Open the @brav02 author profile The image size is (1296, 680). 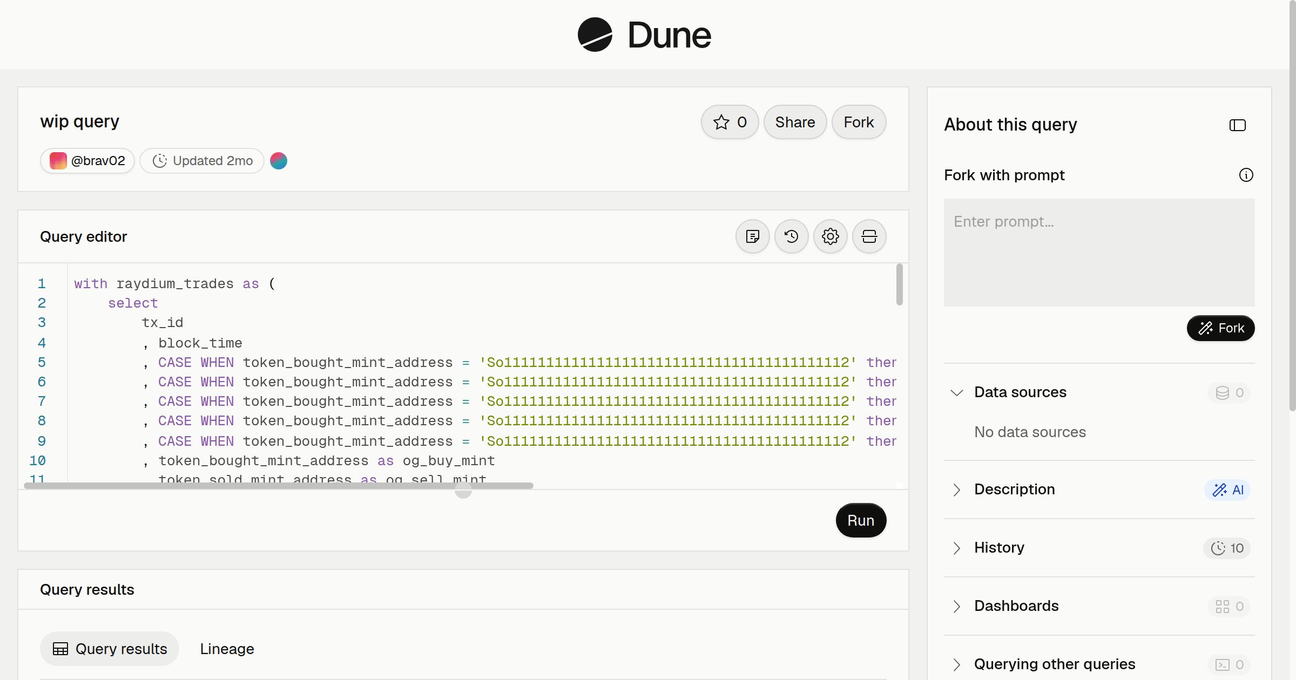coord(87,161)
